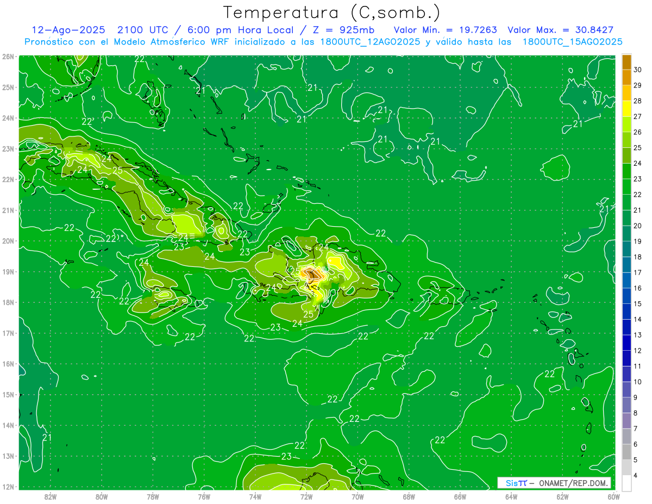
Task: Click the '22N' latitude axis label
Action: pyautogui.click(x=8, y=179)
